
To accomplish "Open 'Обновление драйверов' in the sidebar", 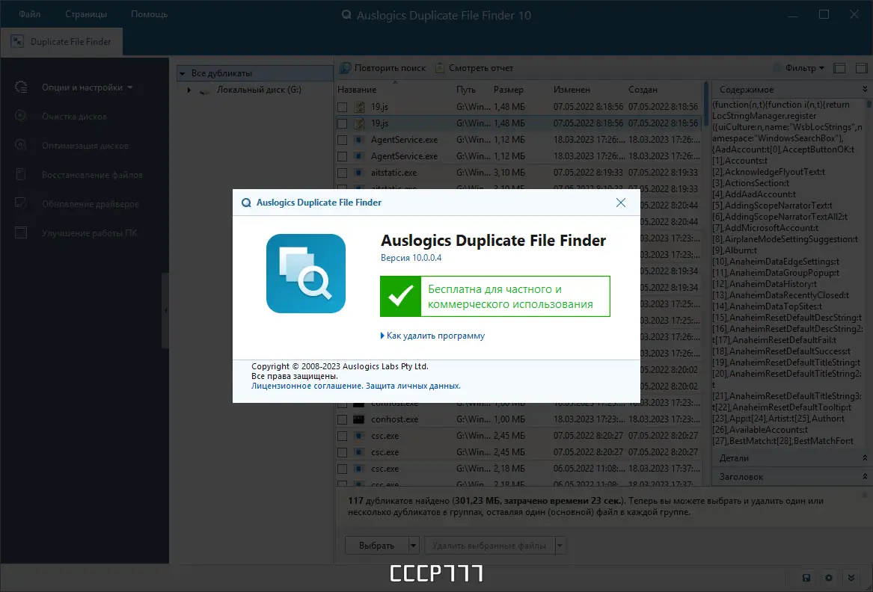I will [91, 203].
